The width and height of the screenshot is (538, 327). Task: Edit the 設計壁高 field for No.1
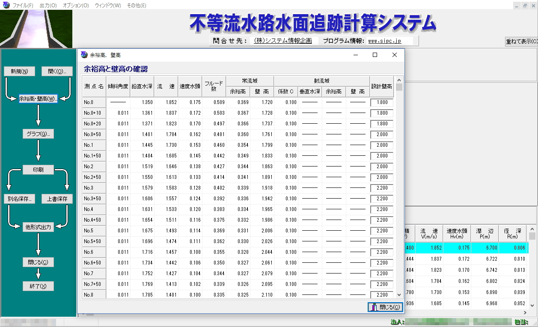point(382,145)
